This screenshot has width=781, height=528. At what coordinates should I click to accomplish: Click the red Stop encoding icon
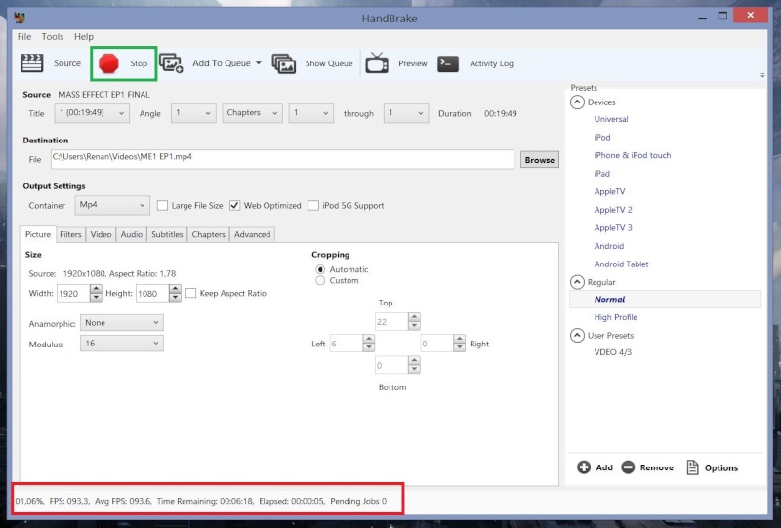point(108,63)
